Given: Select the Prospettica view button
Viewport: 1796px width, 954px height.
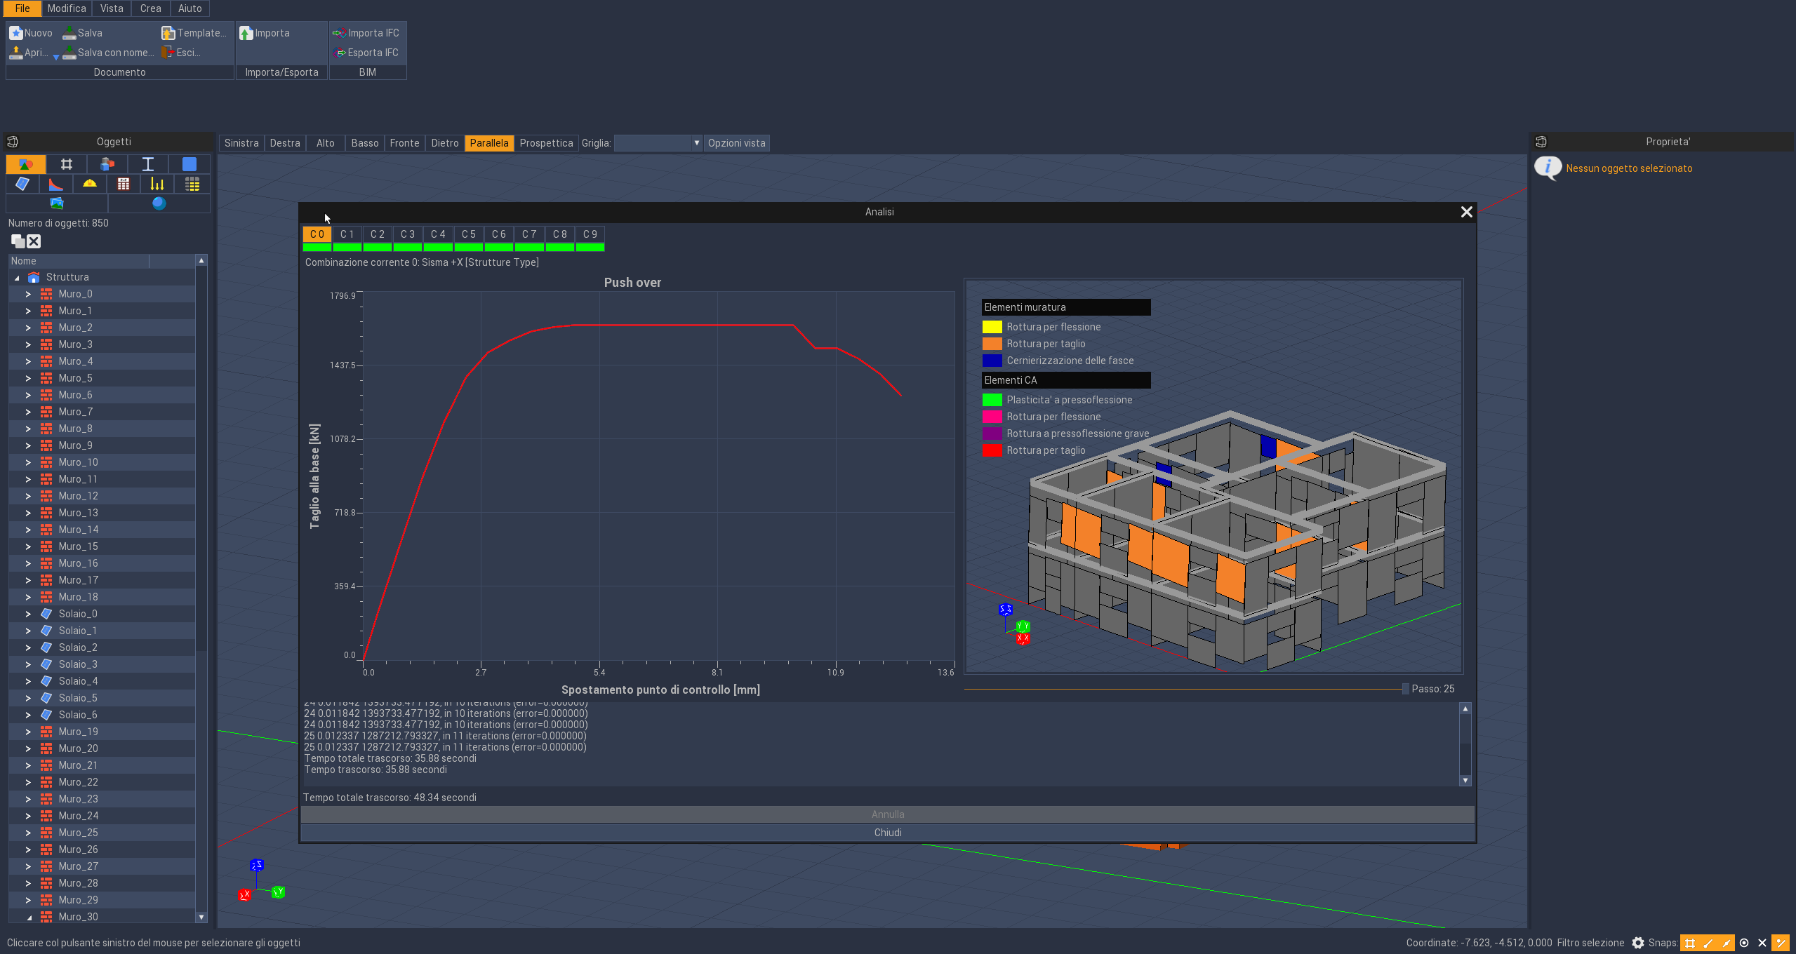Looking at the screenshot, I should coord(546,143).
